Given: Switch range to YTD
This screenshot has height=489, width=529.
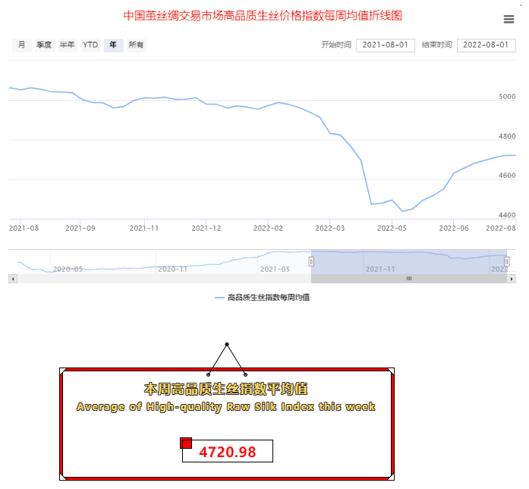Looking at the screenshot, I should (x=90, y=46).
